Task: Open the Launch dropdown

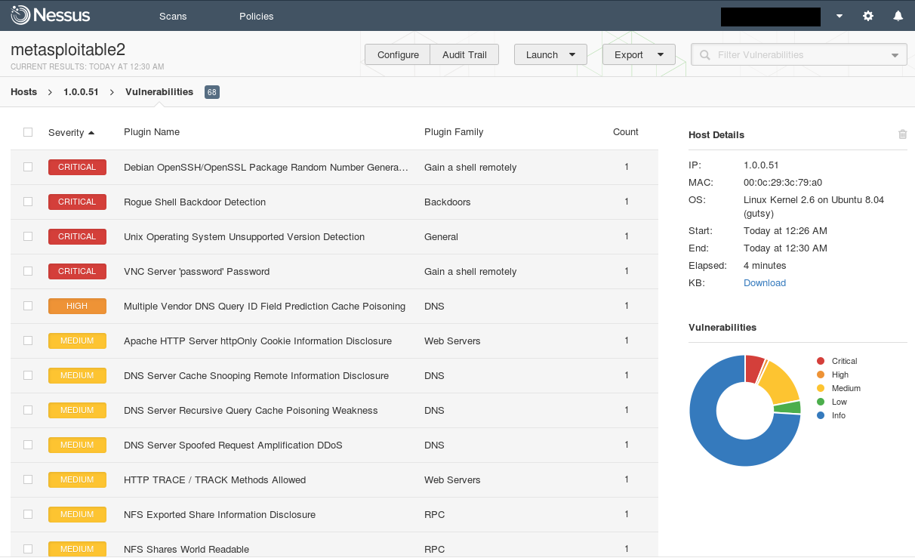Action: [550, 54]
